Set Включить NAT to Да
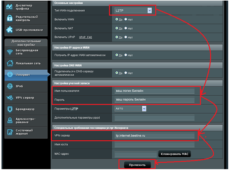 tap(117, 28)
